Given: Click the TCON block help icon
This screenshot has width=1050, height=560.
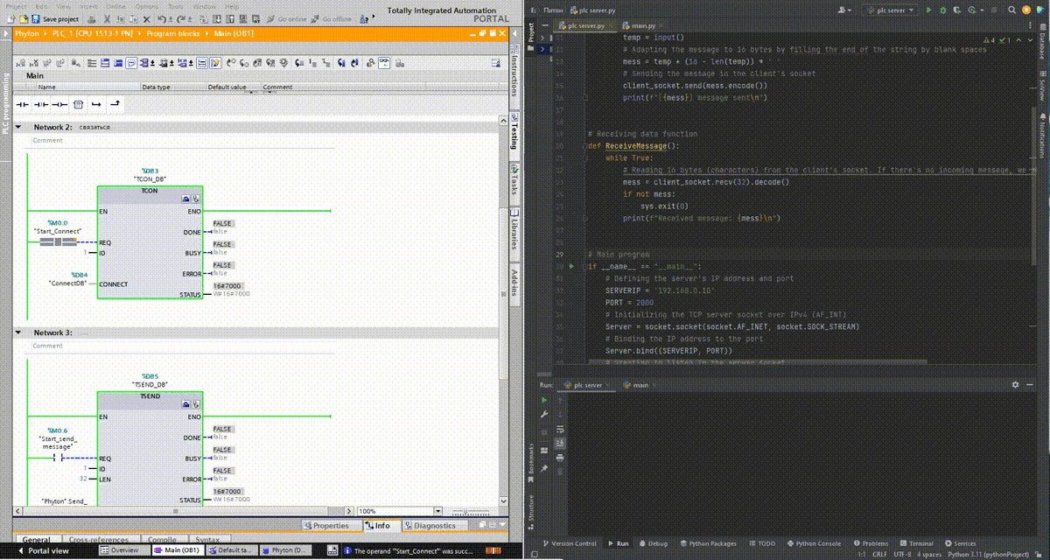Looking at the screenshot, I should tap(196, 199).
